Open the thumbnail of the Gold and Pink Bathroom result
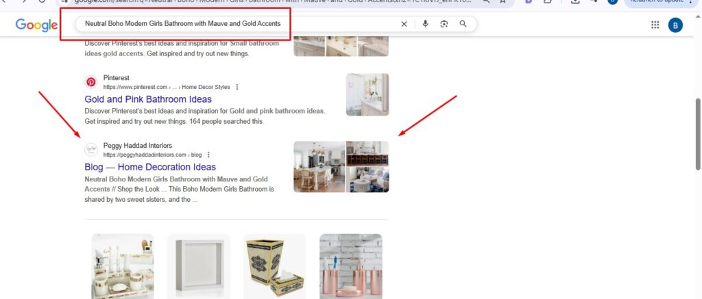 tap(367, 94)
